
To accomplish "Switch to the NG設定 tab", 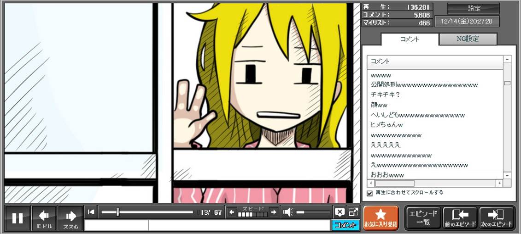I will tap(468, 39).
